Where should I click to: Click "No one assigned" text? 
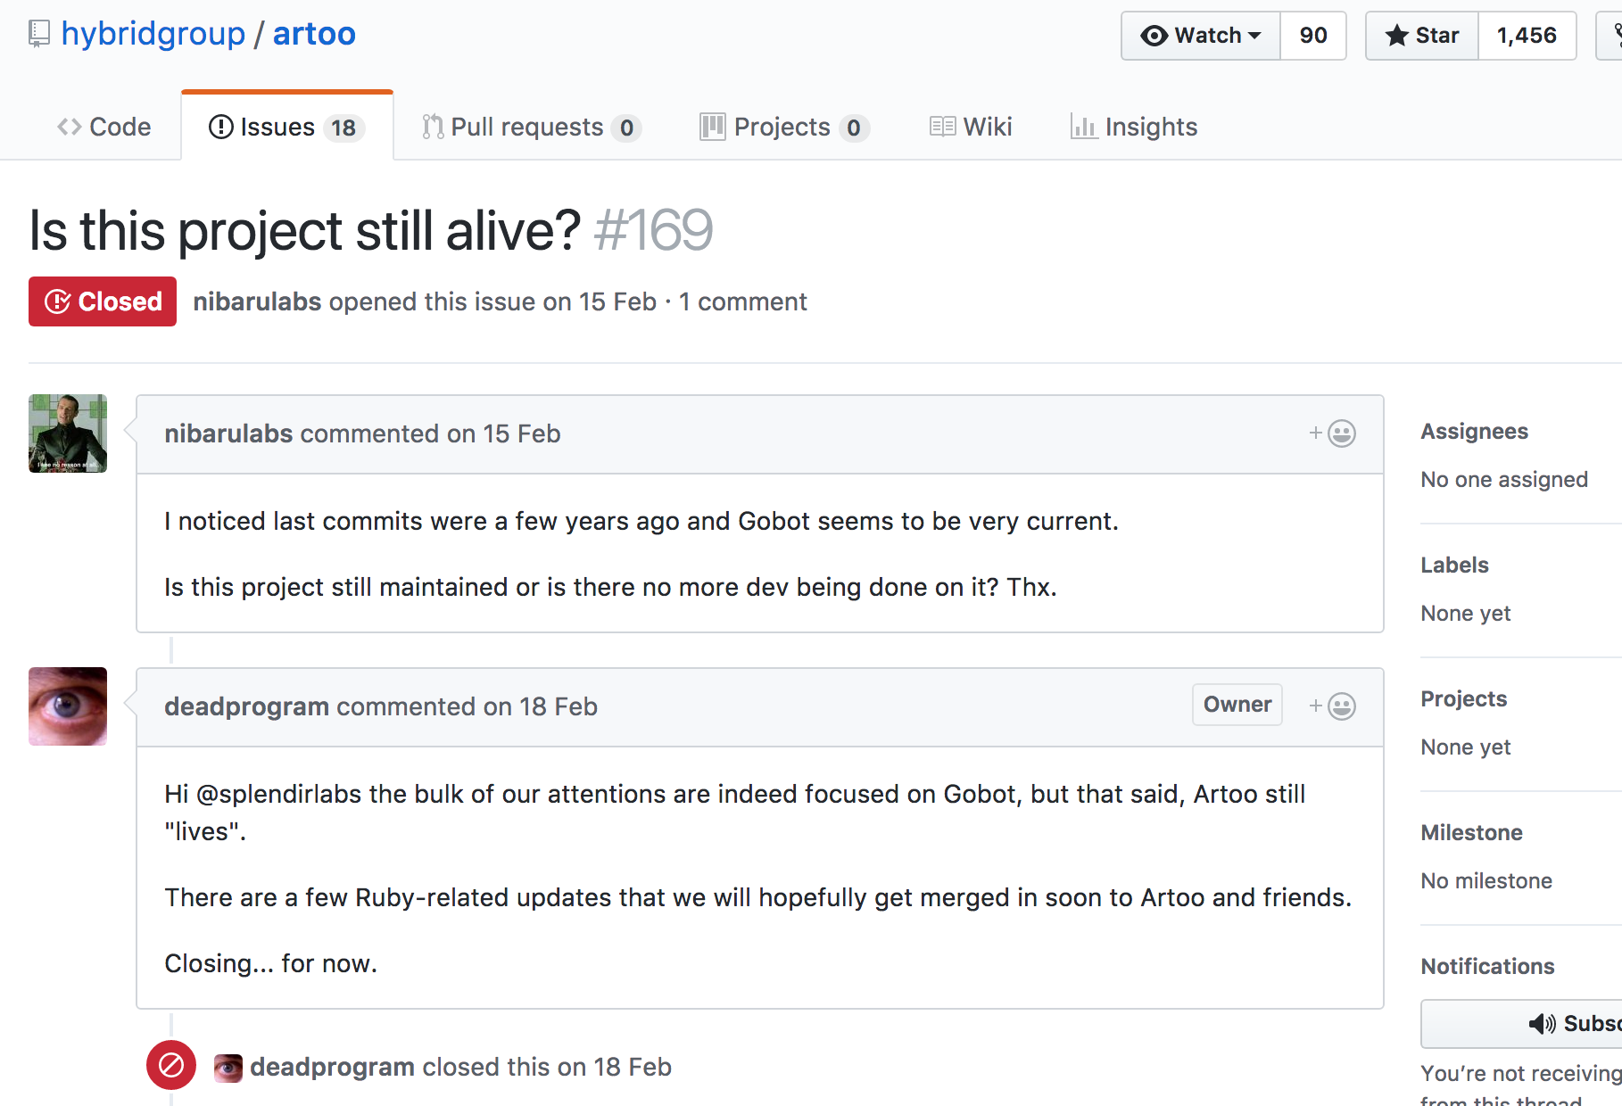coord(1504,480)
